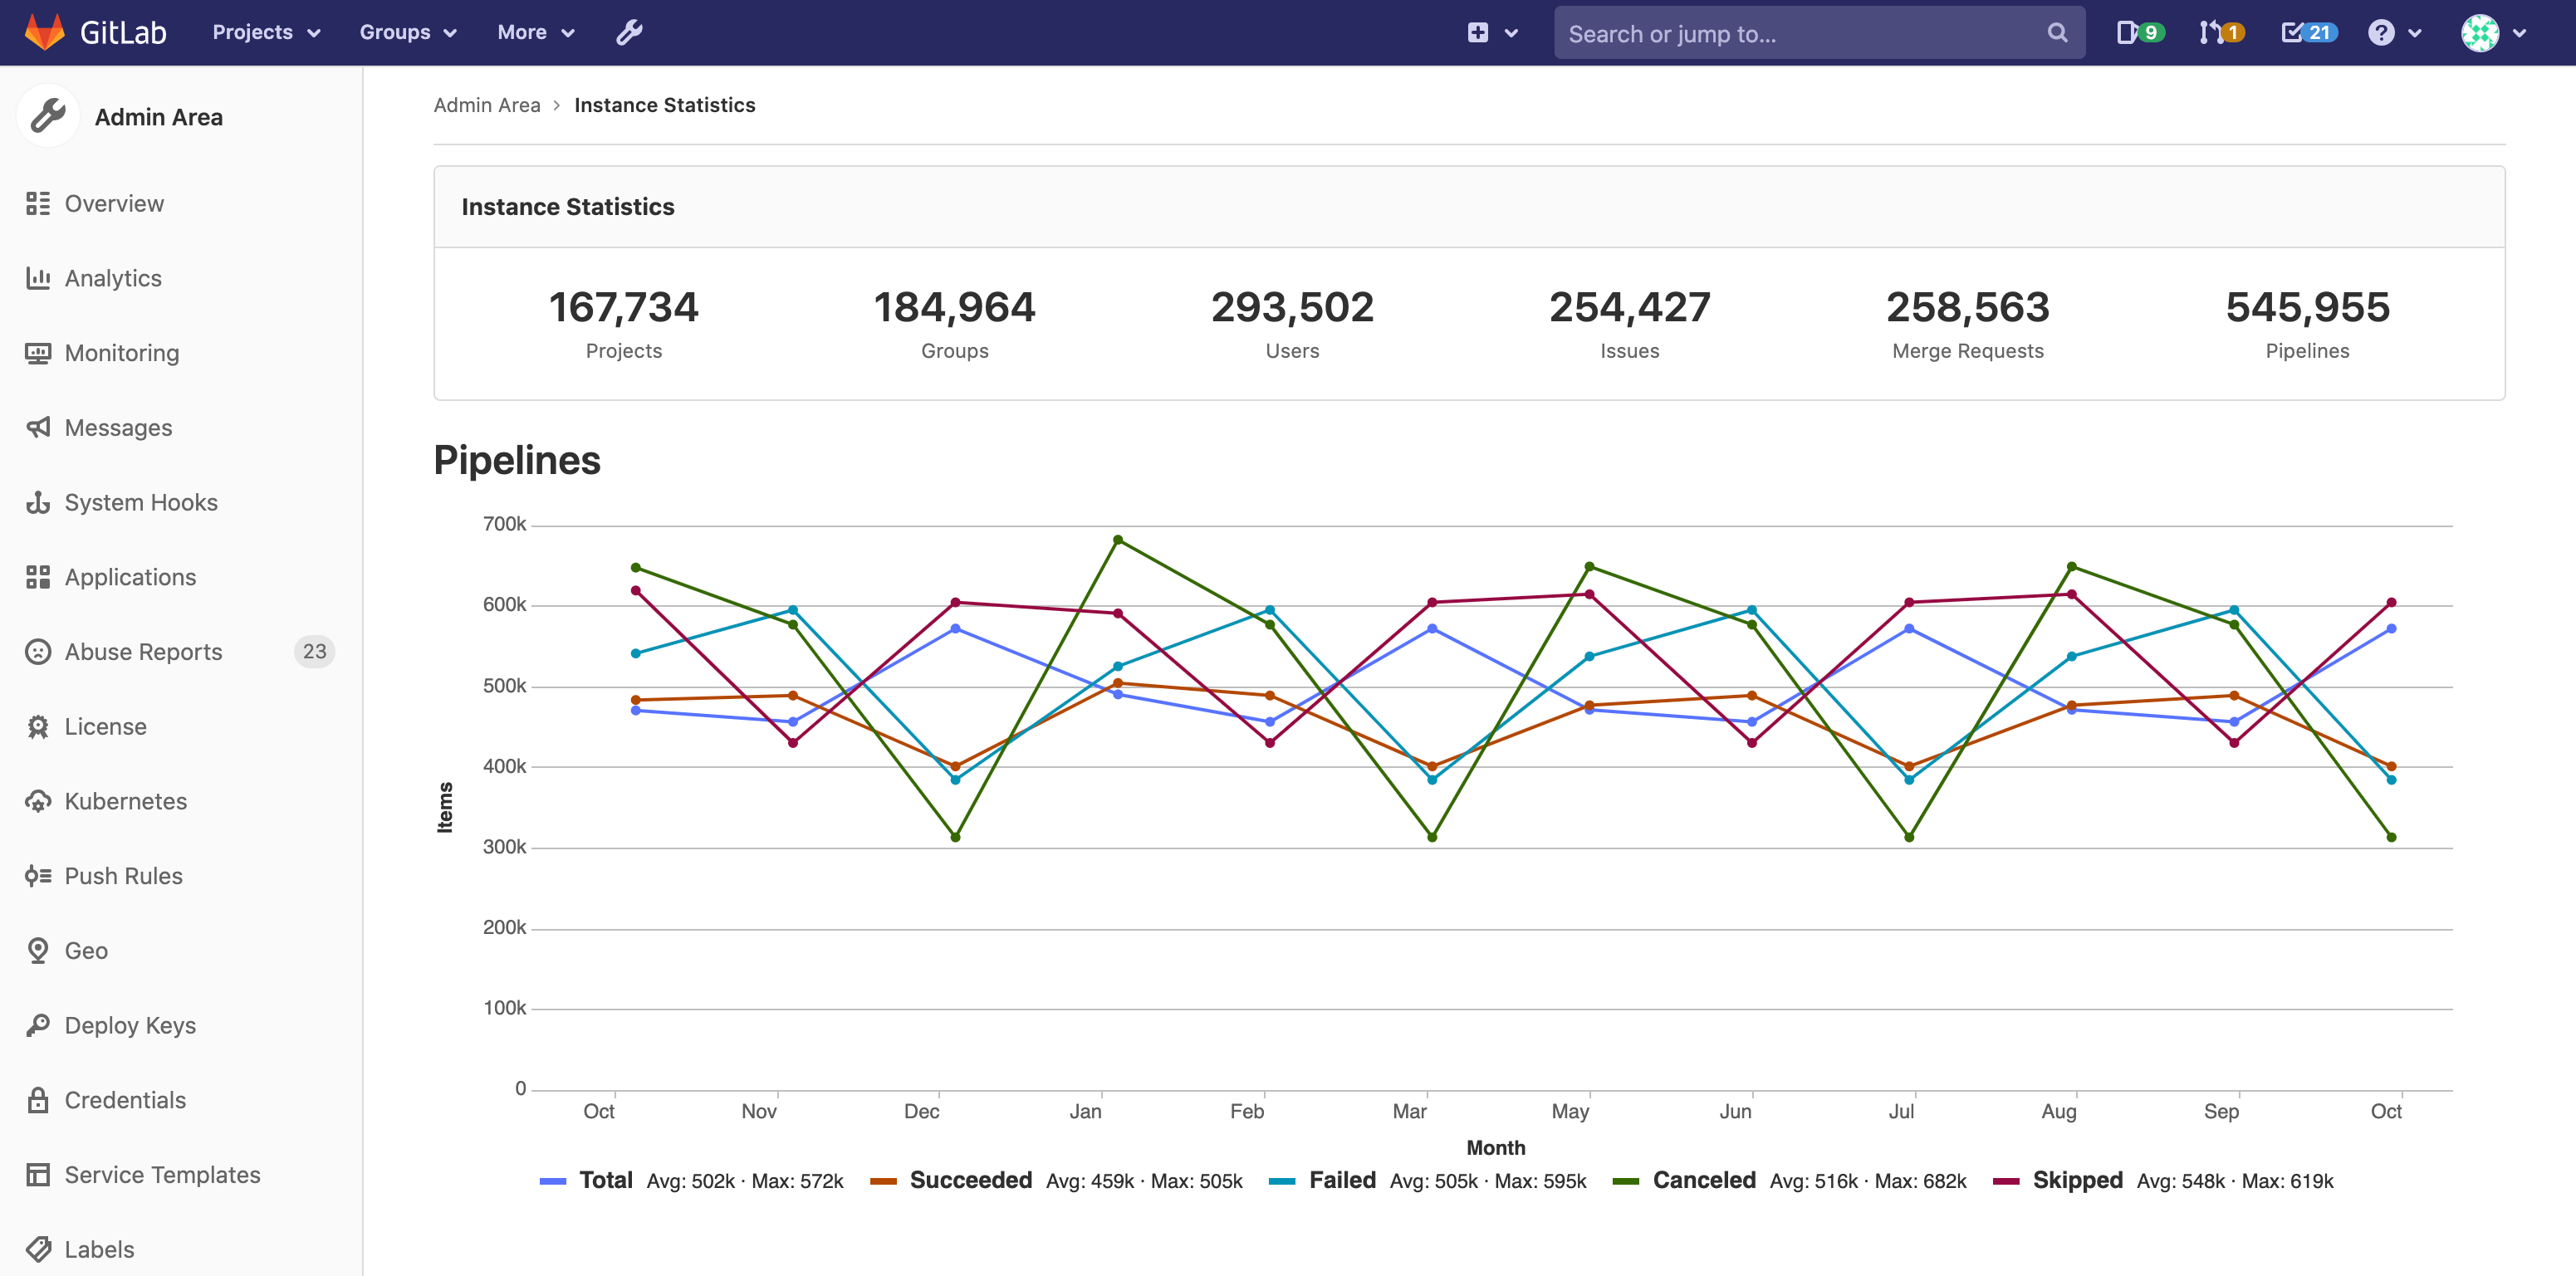Click the Instance Statistics breadcrumb link
Image resolution: width=2576 pixels, height=1276 pixels.
pyautogui.click(x=664, y=104)
